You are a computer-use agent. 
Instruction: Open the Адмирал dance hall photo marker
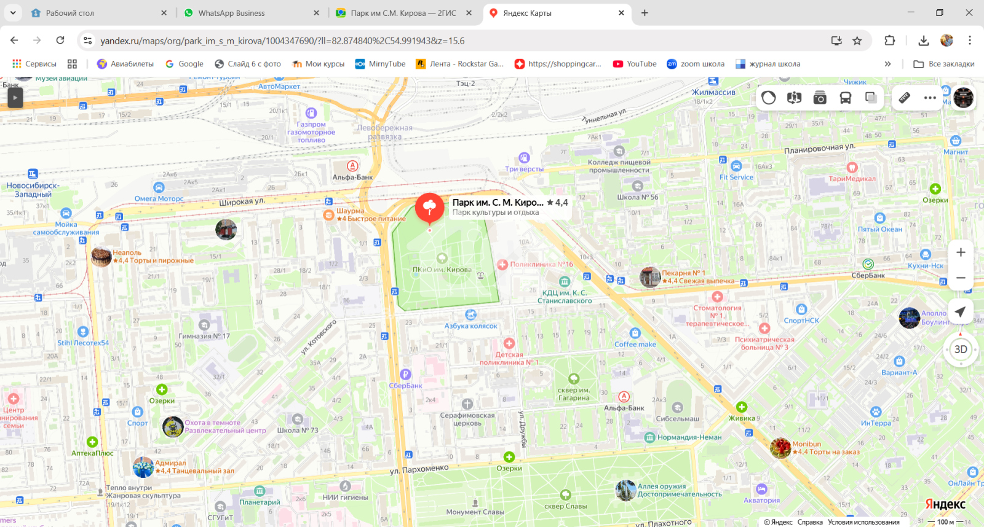pyautogui.click(x=143, y=467)
